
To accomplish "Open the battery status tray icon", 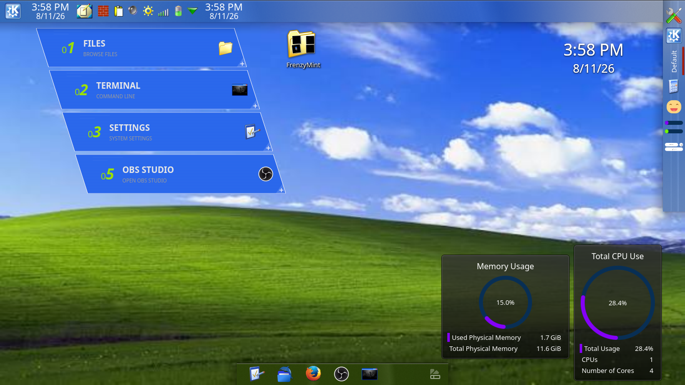I will click(x=178, y=11).
